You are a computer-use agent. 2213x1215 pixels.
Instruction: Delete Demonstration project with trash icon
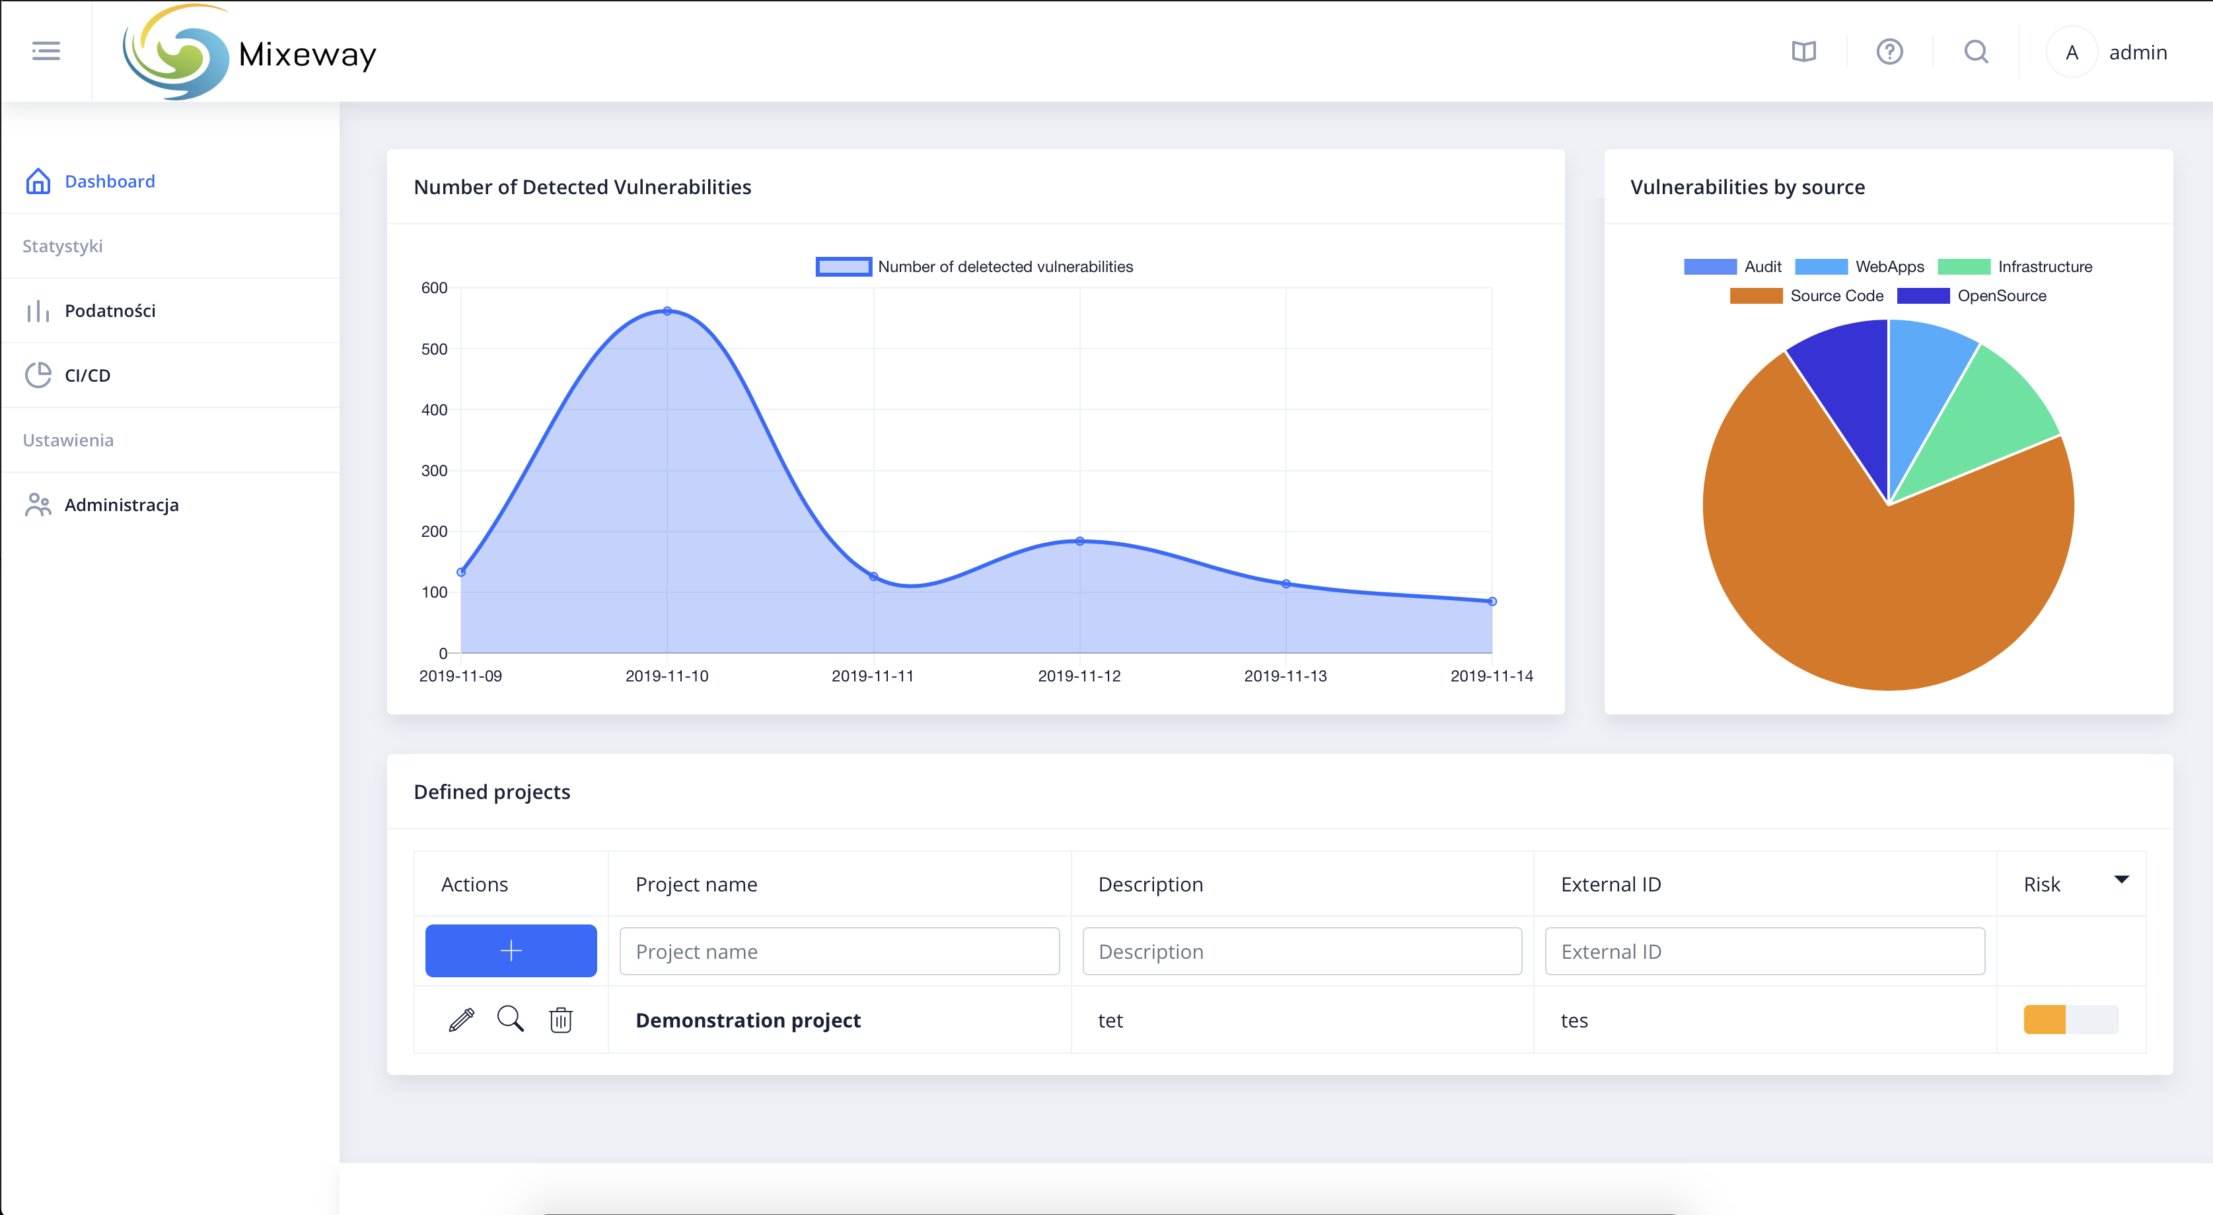tap(560, 1020)
